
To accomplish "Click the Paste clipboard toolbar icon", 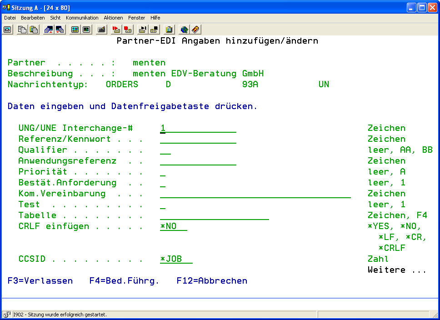I will pos(34,30).
